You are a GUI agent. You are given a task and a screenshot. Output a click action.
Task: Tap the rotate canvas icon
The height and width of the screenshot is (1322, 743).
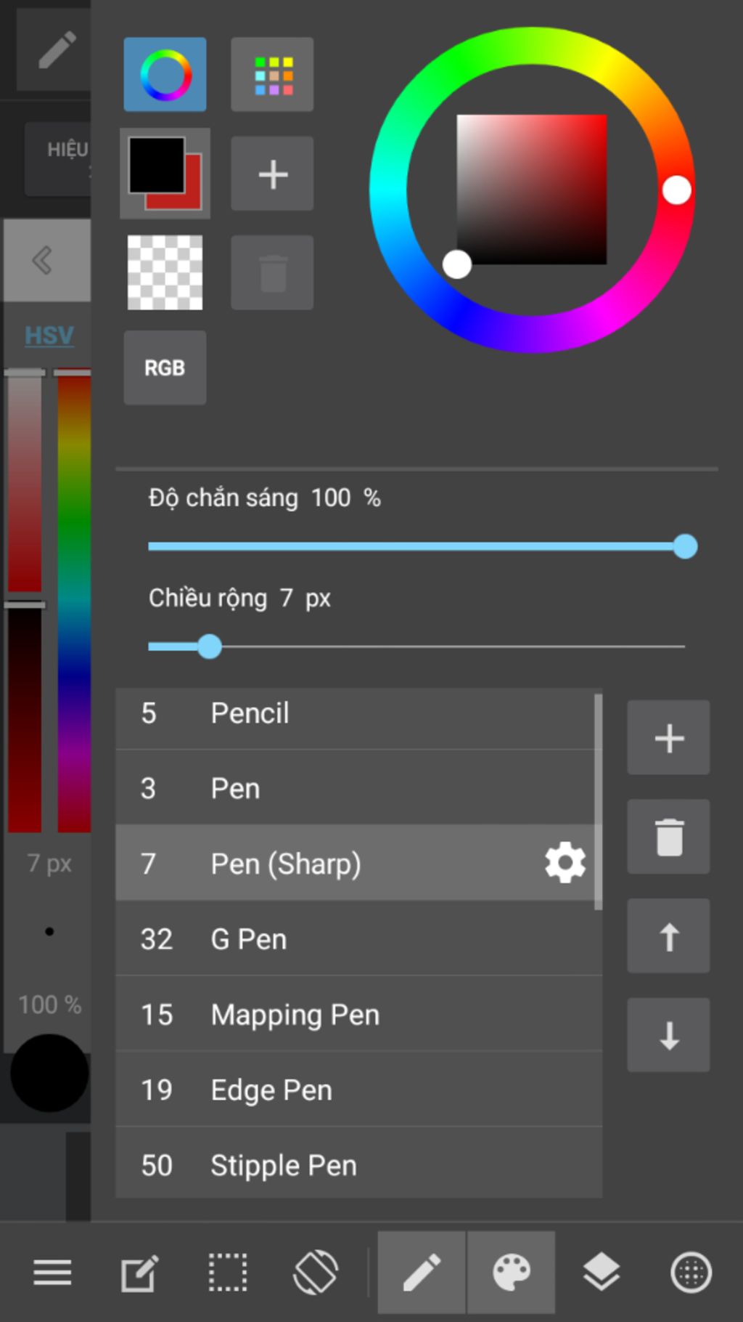pos(316,1272)
